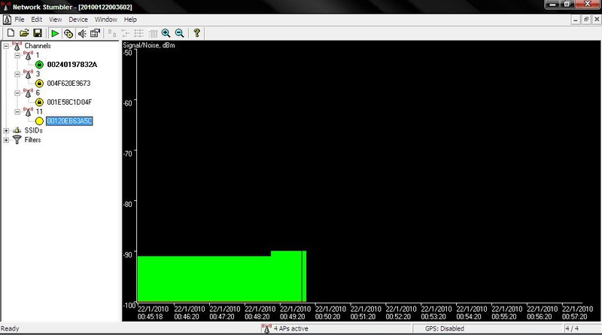Click the Channels antenna icon
This screenshot has height=335, width=602.
pyautogui.click(x=17, y=46)
